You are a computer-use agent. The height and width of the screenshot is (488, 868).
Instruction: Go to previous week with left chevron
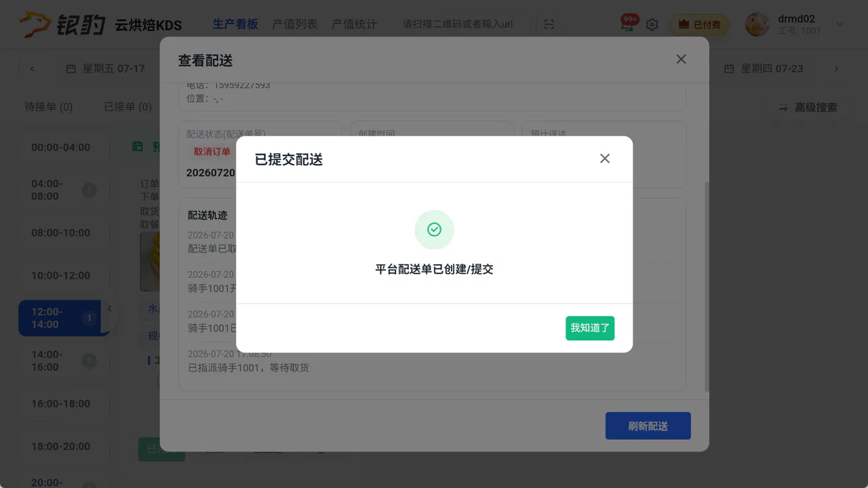point(32,68)
